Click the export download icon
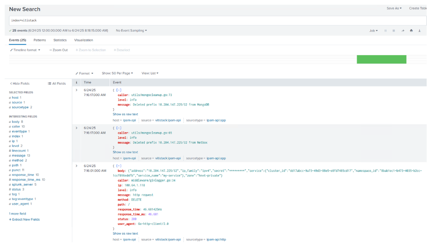 pos(420,31)
